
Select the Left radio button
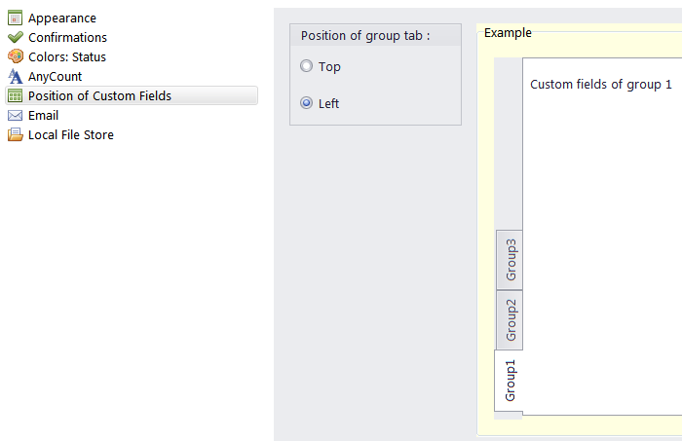pyautogui.click(x=306, y=103)
